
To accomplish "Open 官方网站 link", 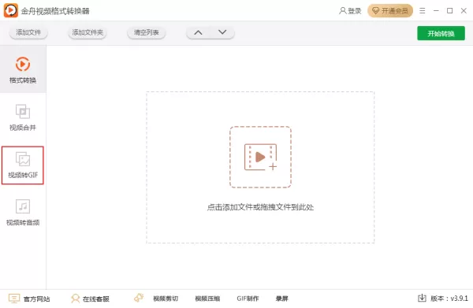I will point(29,299).
